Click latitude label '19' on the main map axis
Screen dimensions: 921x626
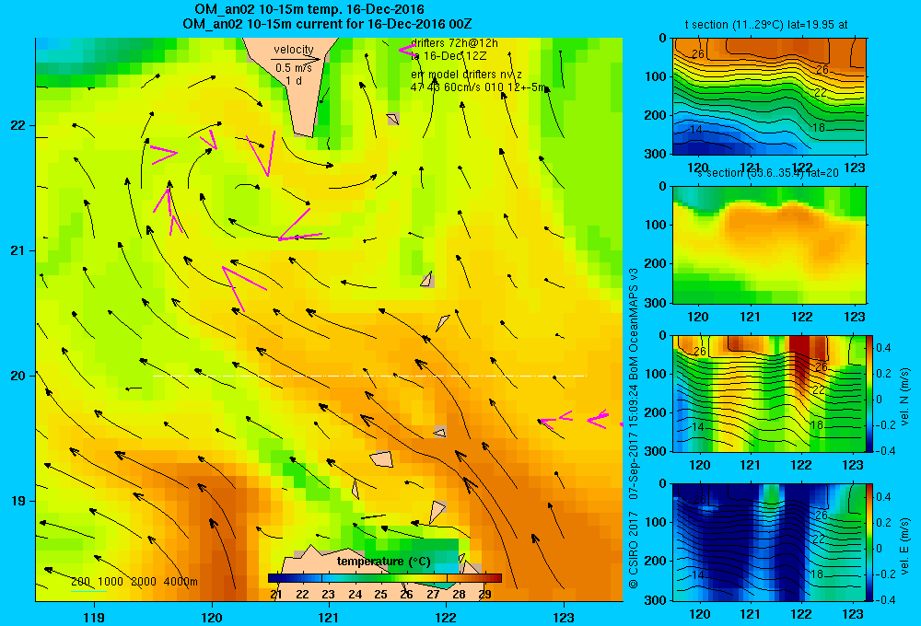pyautogui.click(x=17, y=501)
